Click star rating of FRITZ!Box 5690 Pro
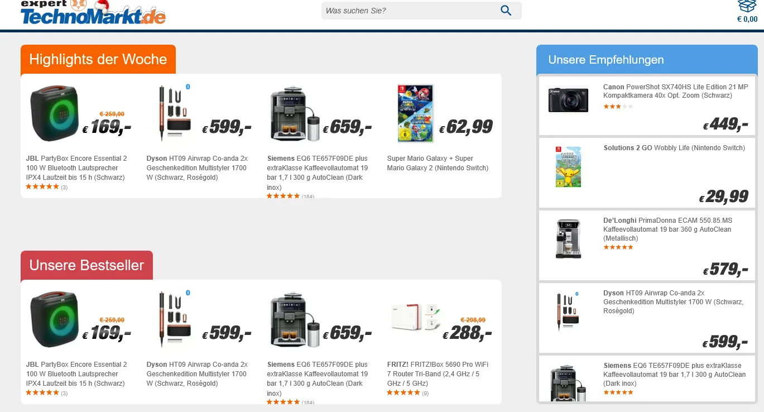 click(403, 393)
